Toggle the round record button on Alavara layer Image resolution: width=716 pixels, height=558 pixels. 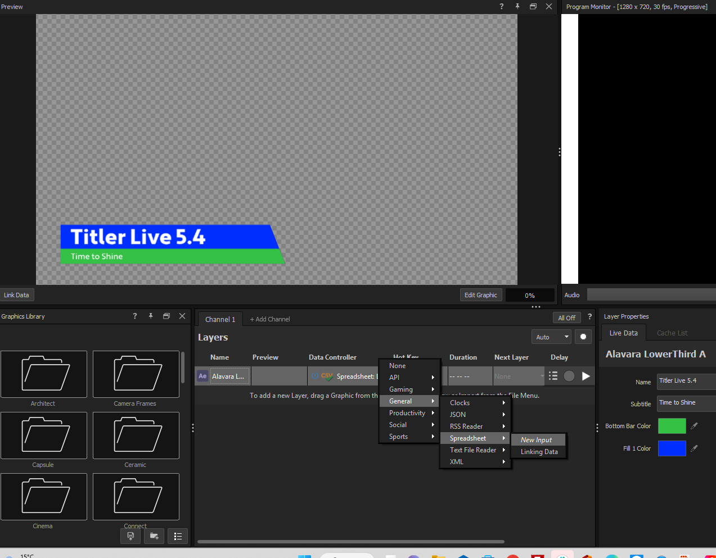click(x=569, y=376)
